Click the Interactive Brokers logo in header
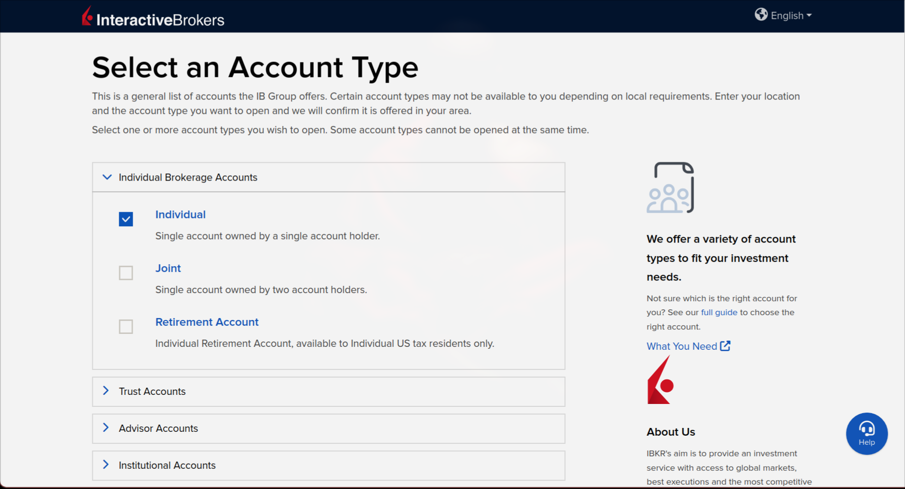This screenshot has height=489, width=905. [153, 17]
